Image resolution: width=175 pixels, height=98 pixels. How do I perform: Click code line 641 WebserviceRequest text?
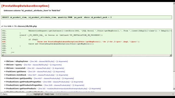(100, 31)
